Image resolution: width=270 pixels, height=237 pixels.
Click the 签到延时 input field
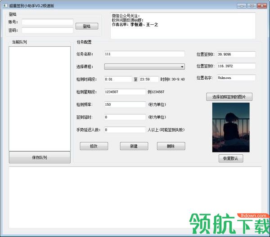[125, 117]
